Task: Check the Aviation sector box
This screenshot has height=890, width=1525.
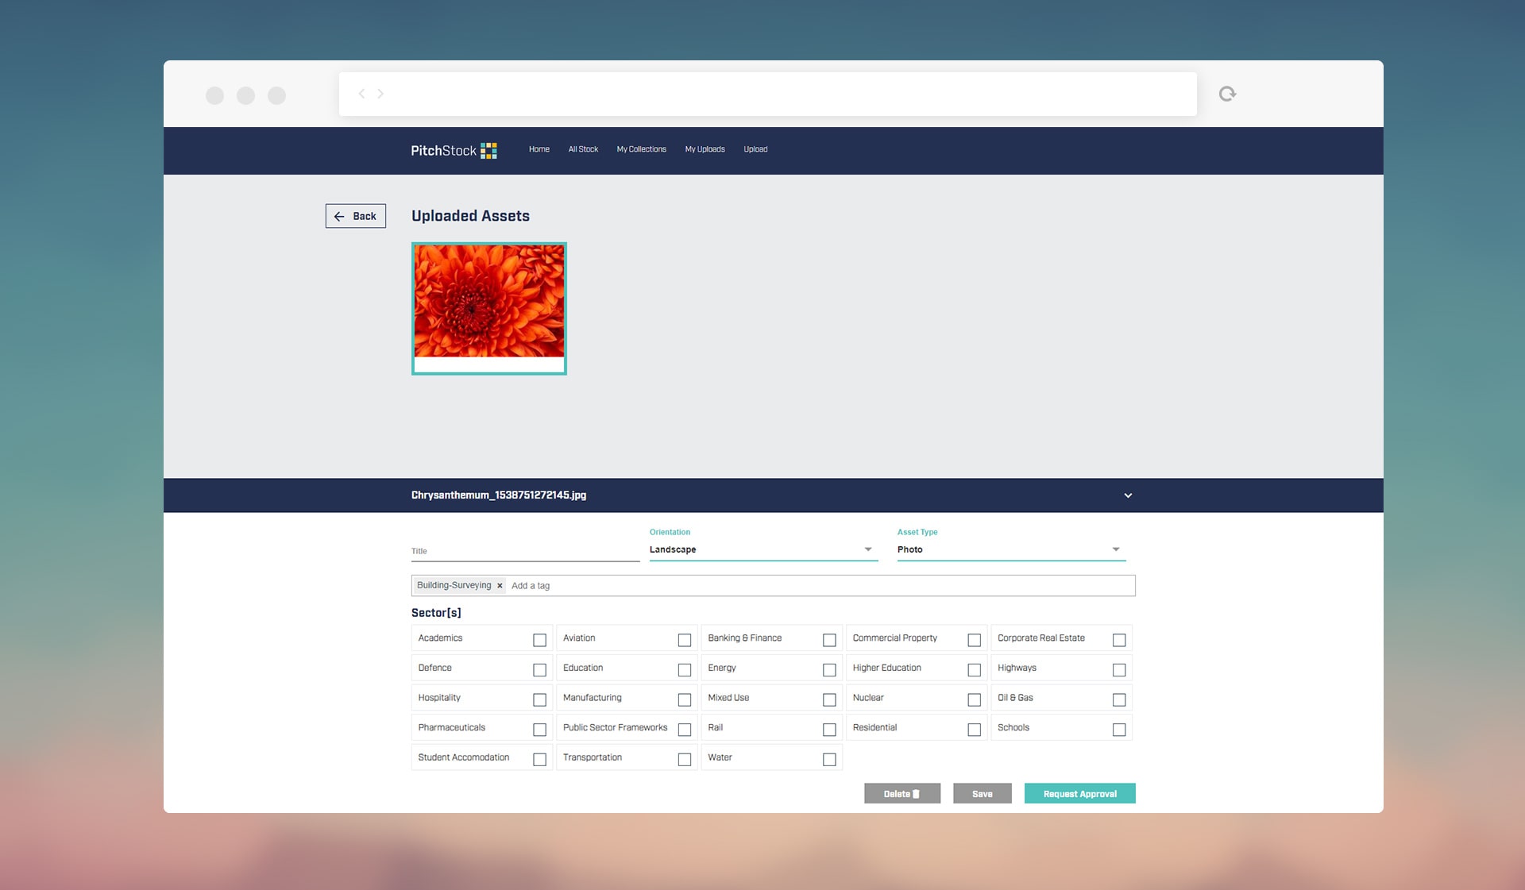Action: pyautogui.click(x=684, y=640)
